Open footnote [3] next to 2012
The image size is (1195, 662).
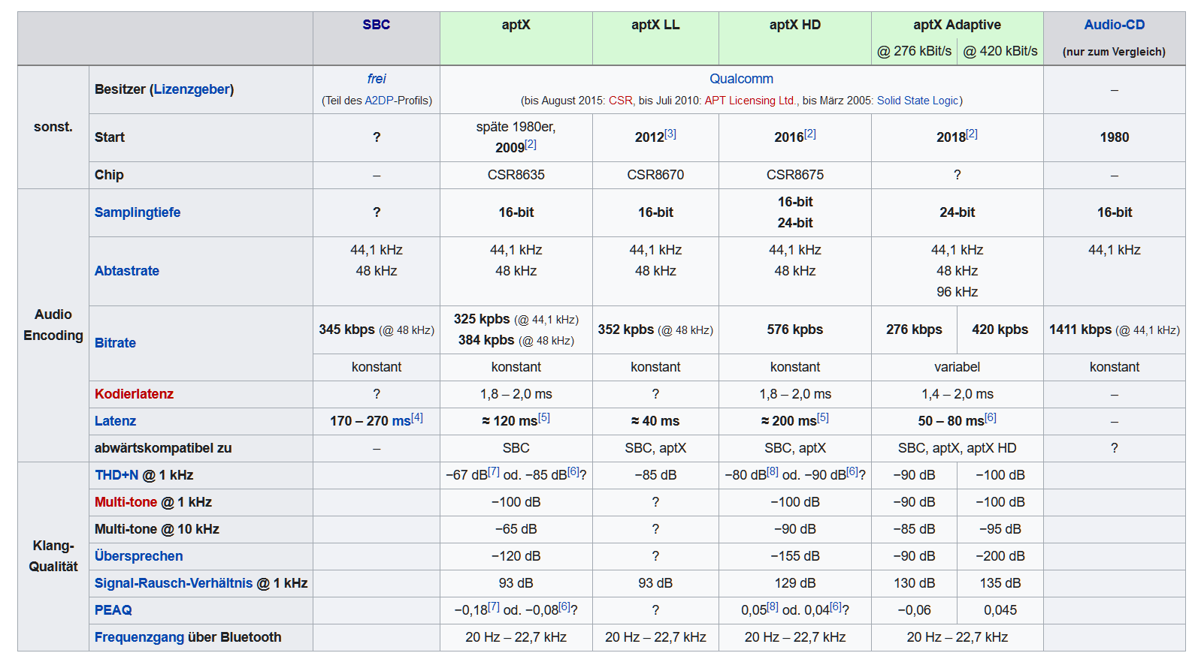point(670,134)
